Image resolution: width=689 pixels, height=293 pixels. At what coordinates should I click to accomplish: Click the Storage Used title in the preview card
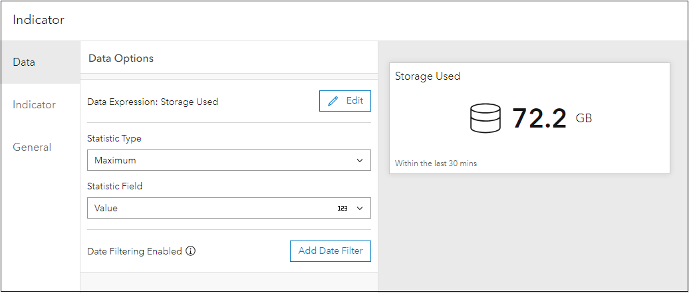click(428, 76)
